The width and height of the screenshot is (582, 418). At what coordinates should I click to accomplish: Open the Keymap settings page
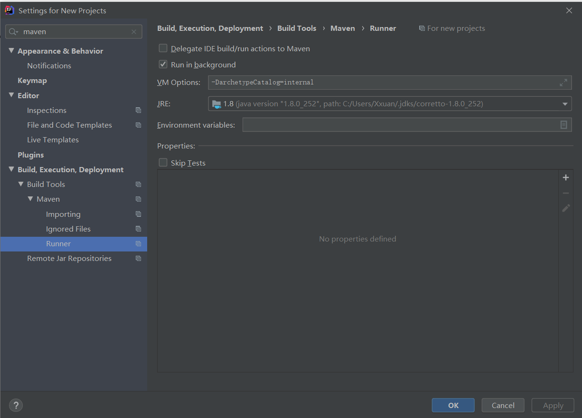pos(32,81)
